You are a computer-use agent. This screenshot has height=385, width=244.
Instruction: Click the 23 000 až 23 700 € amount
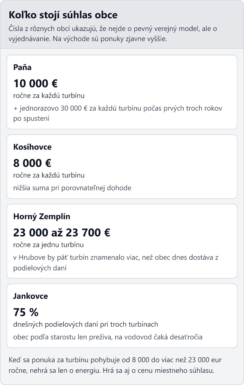62,233
